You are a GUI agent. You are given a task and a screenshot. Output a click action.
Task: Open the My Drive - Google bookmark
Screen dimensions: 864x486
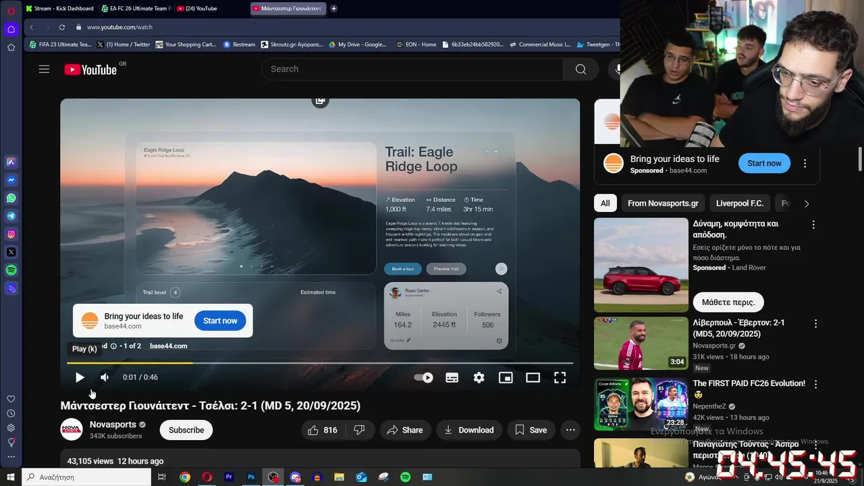[358, 45]
